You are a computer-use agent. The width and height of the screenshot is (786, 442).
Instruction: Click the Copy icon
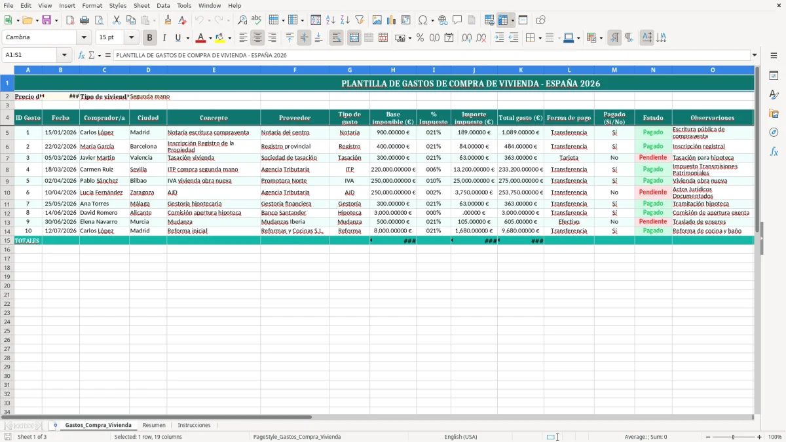click(131, 20)
